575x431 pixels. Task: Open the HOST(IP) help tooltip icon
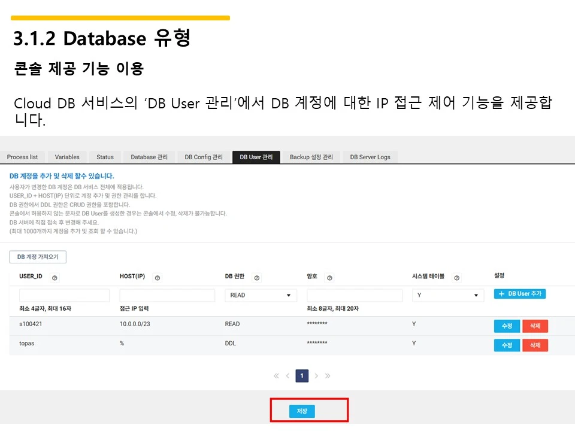coord(157,277)
